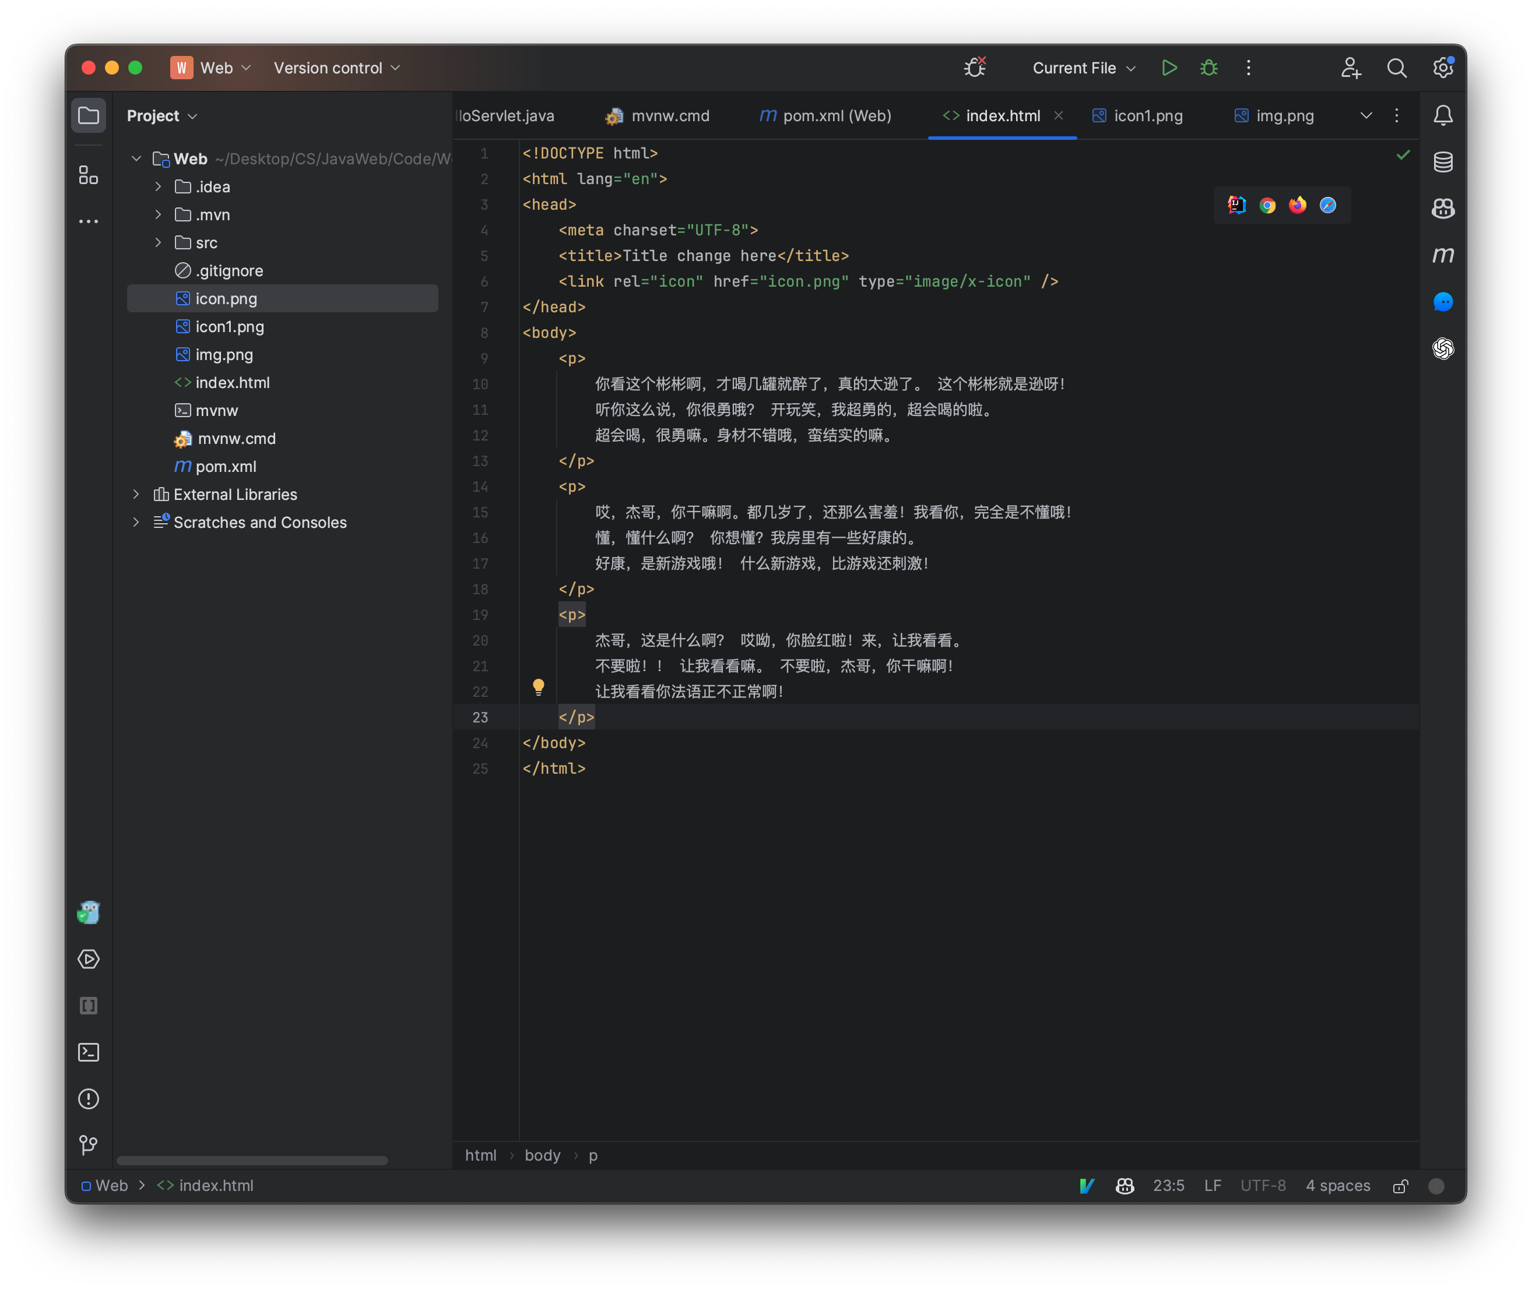Screen dimensions: 1532x1290
Task: Expand the .mvn folder
Action: [158, 214]
